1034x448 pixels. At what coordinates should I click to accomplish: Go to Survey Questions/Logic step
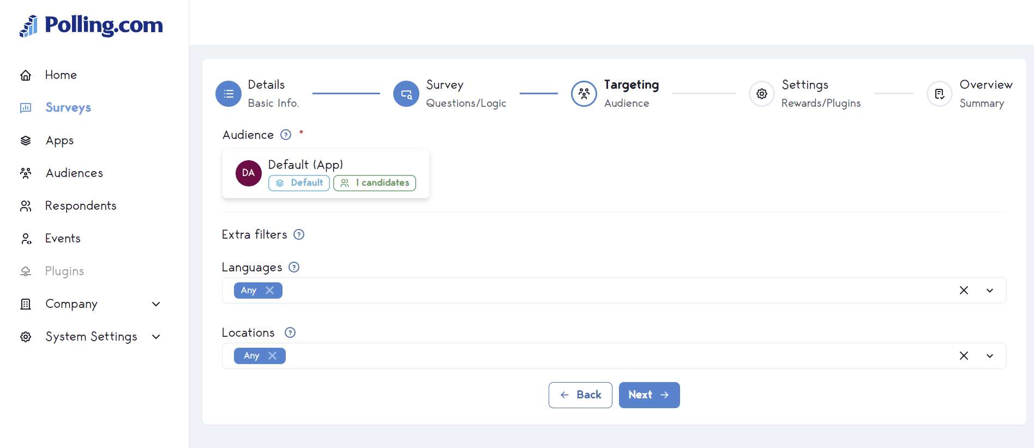tap(450, 94)
